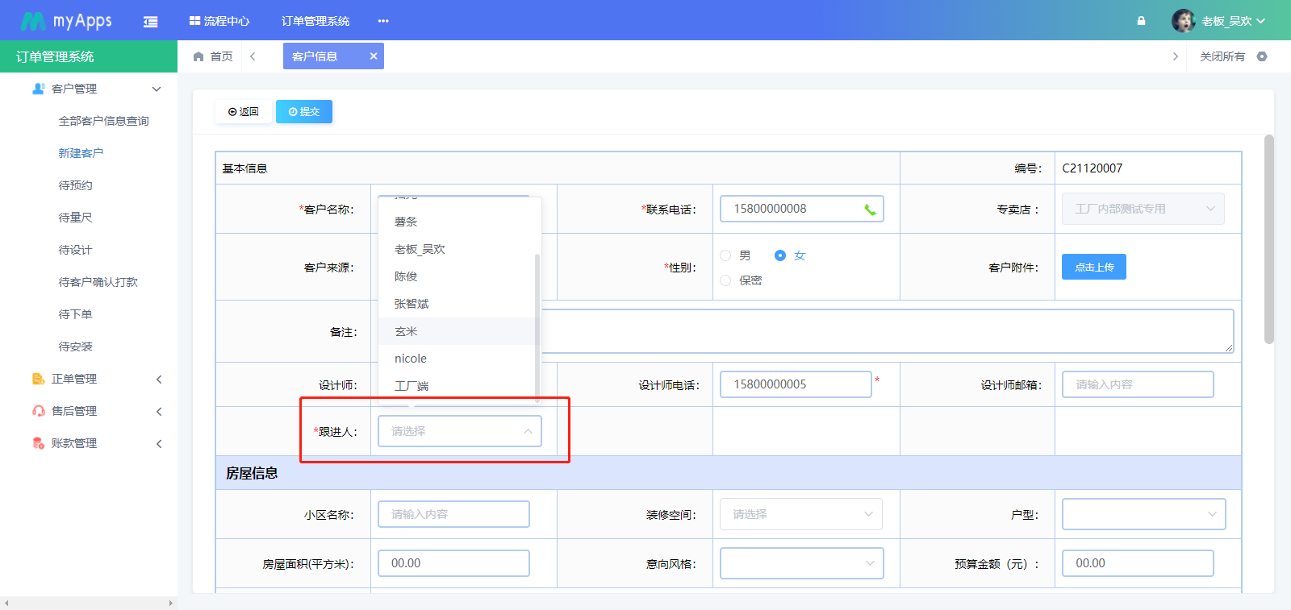Select the 女 gender radio button

click(780, 255)
